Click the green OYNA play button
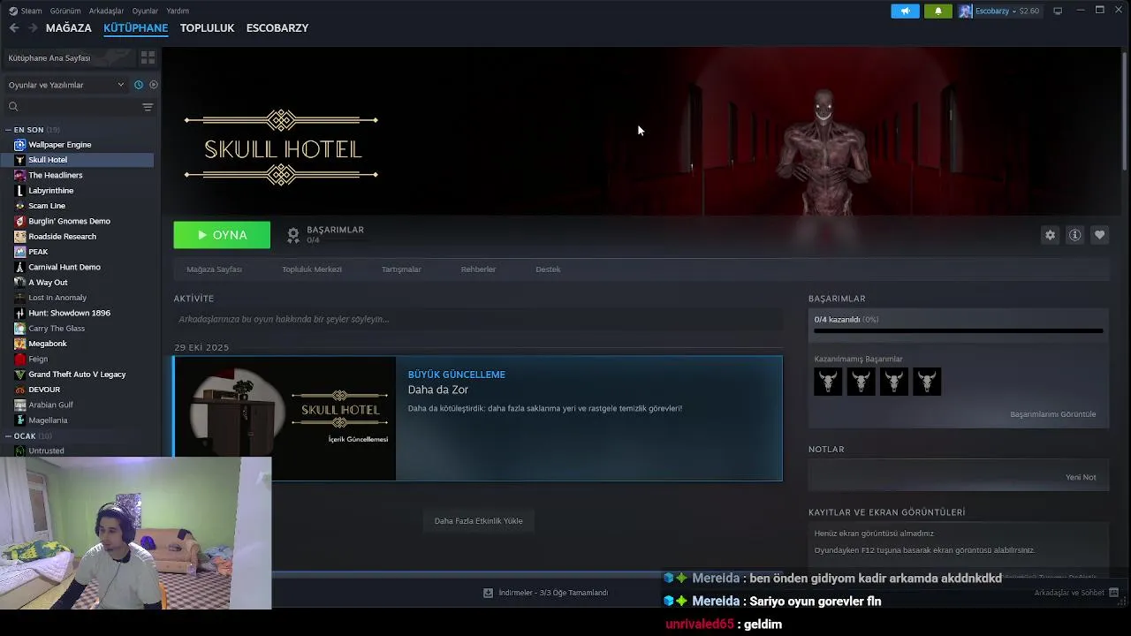The image size is (1131, 636). (222, 235)
